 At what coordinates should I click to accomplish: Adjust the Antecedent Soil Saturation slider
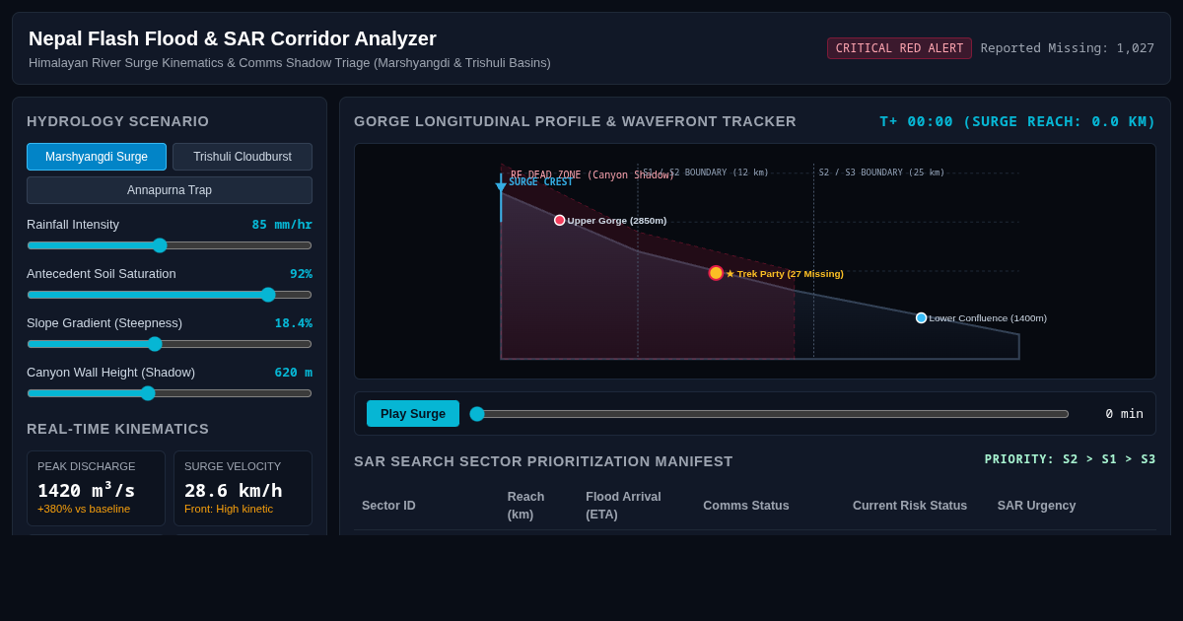tap(170, 295)
